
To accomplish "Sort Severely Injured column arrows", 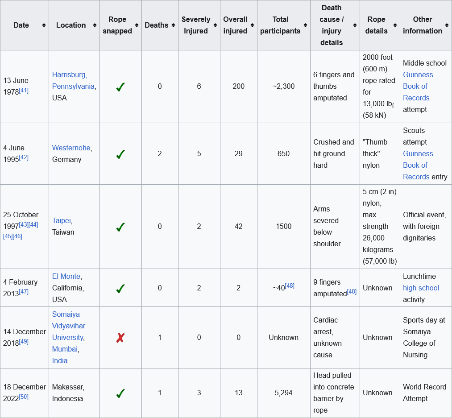I will pyautogui.click(x=215, y=25).
